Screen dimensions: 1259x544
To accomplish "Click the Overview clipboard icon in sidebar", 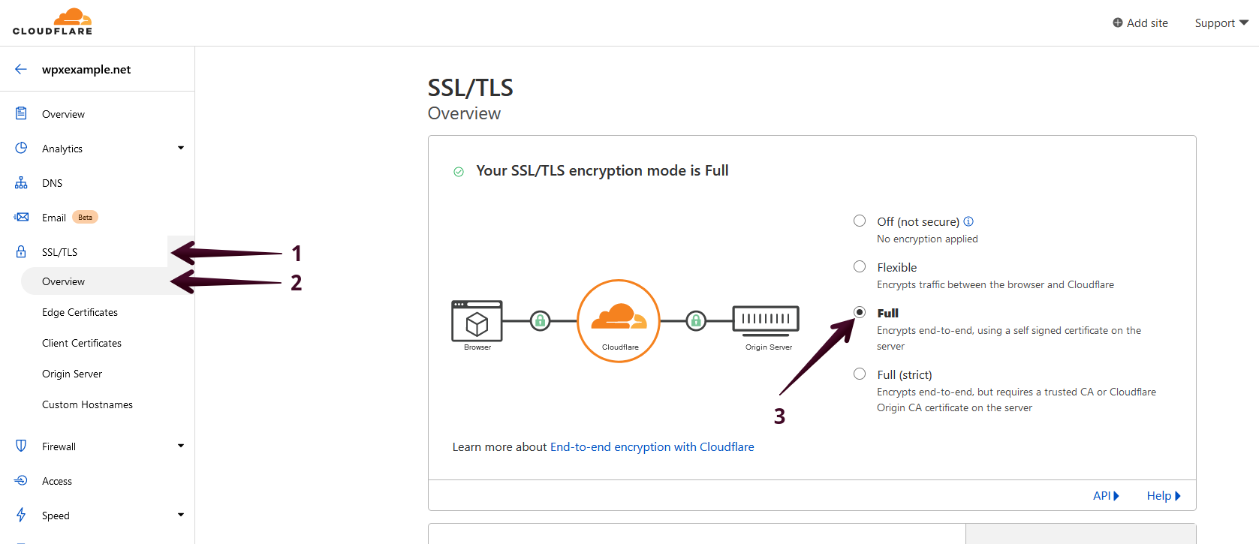I will click(x=21, y=113).
